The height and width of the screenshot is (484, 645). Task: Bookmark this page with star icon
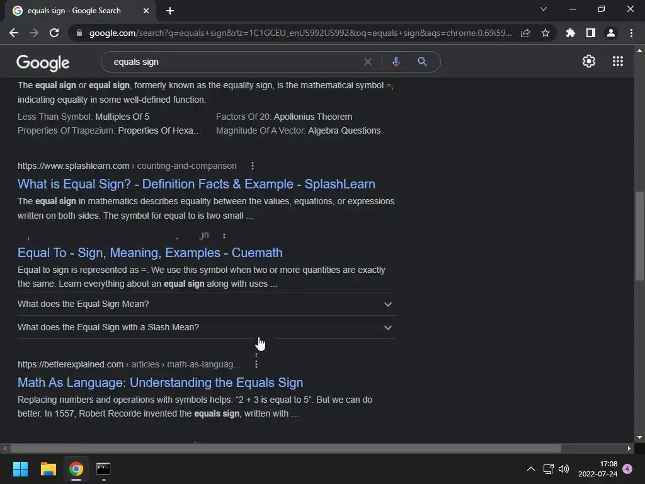545,33
